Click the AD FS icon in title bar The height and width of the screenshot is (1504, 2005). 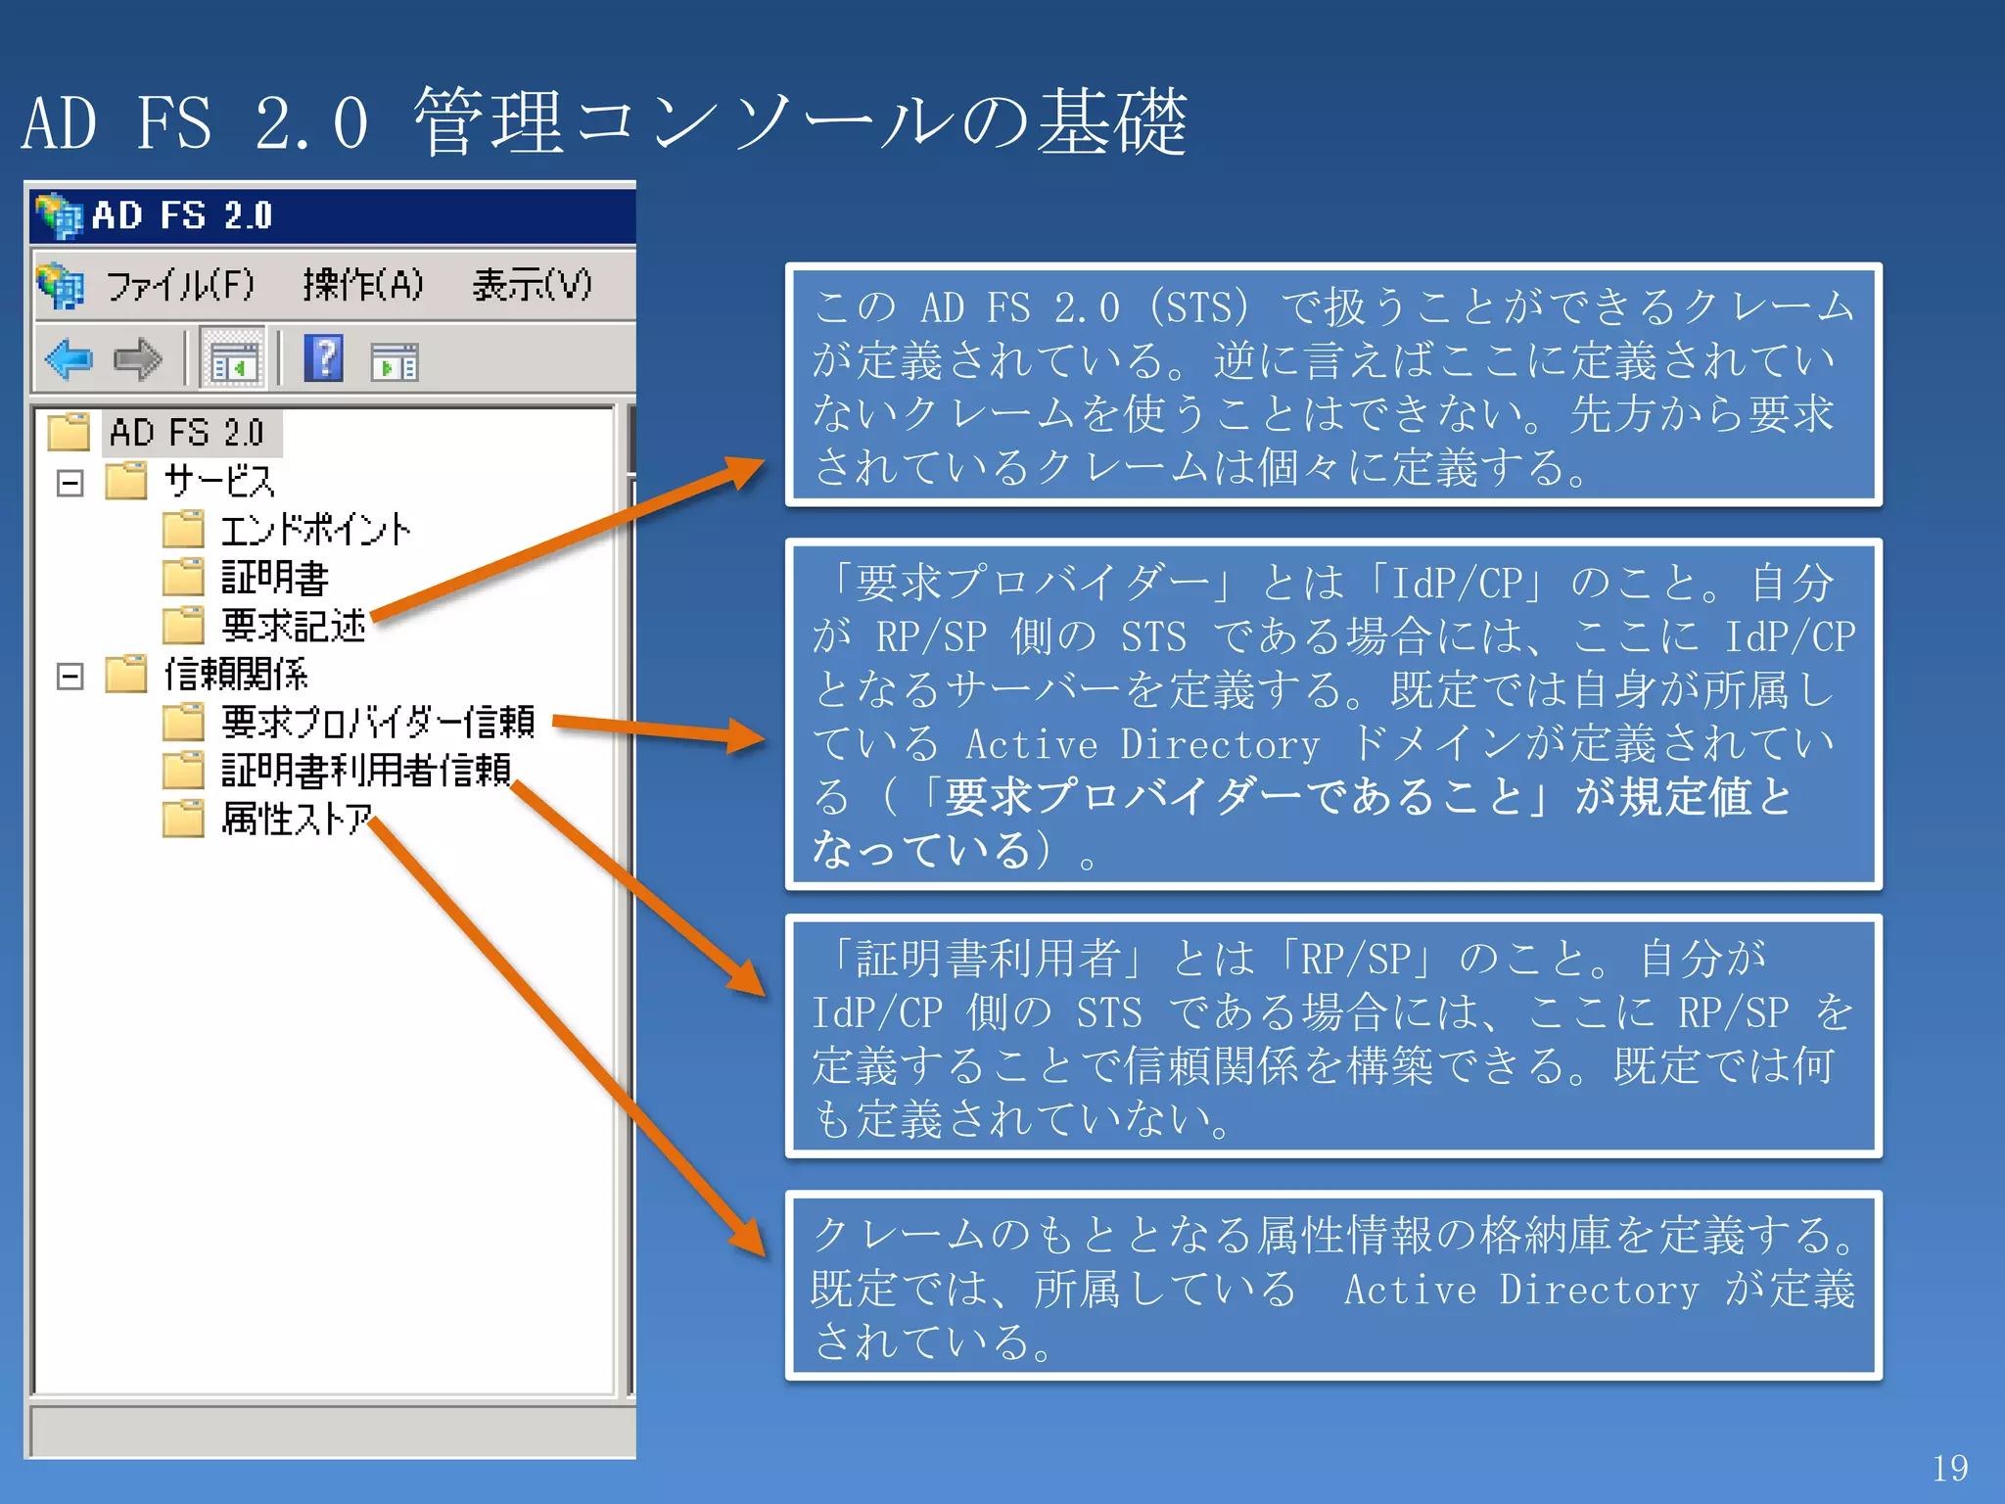(x=59, y=215)
